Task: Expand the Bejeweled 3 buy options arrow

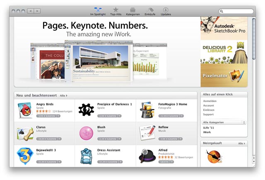Action: (60, 162)
